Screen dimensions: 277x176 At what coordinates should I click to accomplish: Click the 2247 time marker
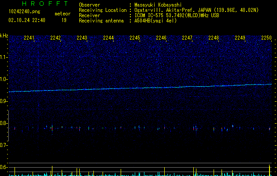187,38
